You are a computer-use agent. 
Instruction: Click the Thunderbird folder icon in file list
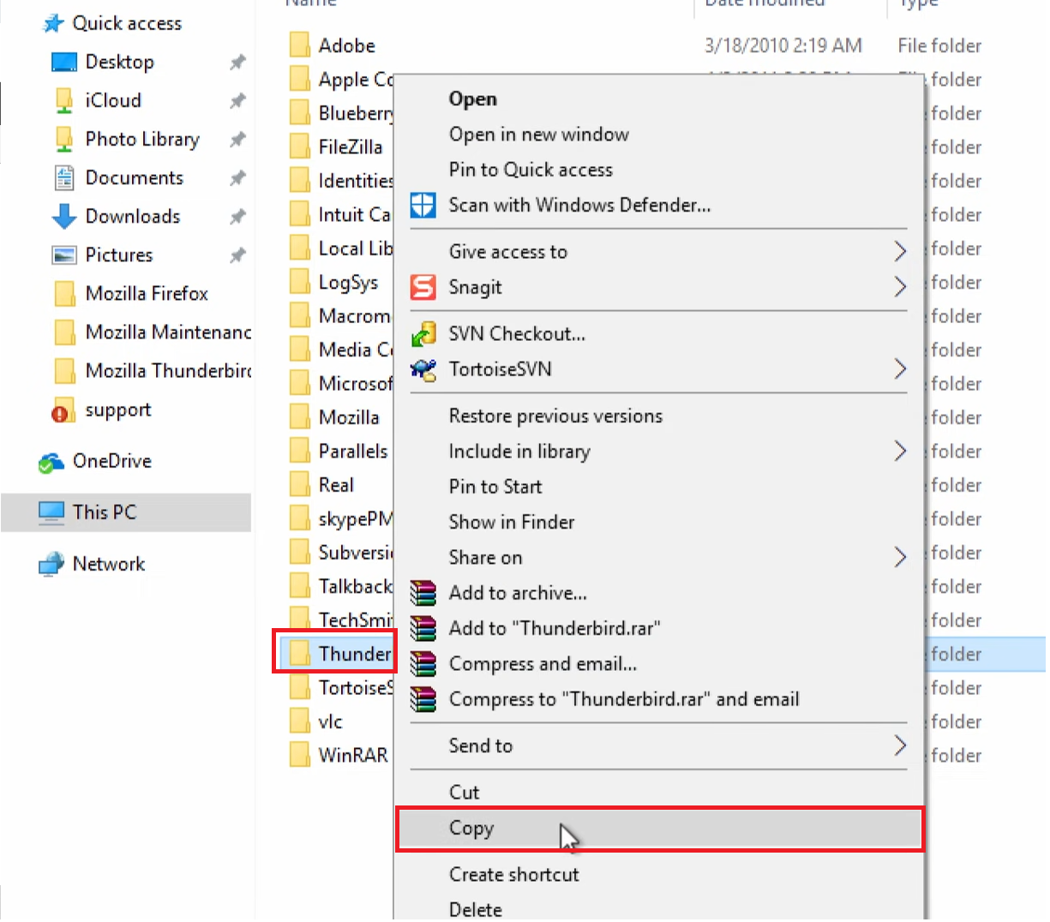click(299, 654)
